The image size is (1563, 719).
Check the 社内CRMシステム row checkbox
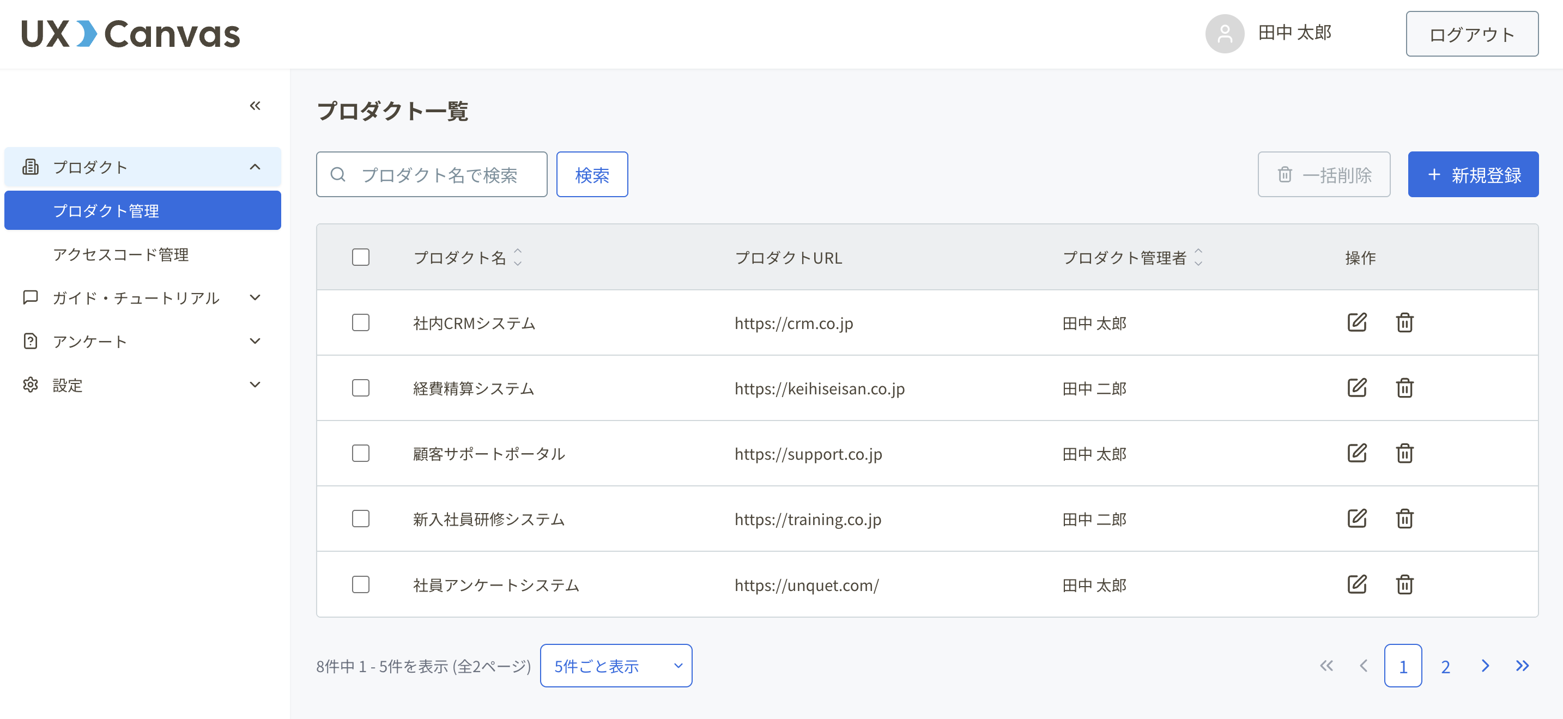(360, 322)
